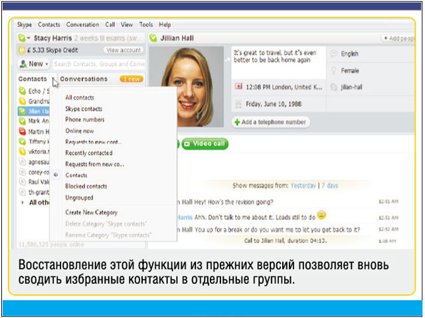Select the checked Contacts category entry
The image size is (425, 318).
[x=76, y=175]
